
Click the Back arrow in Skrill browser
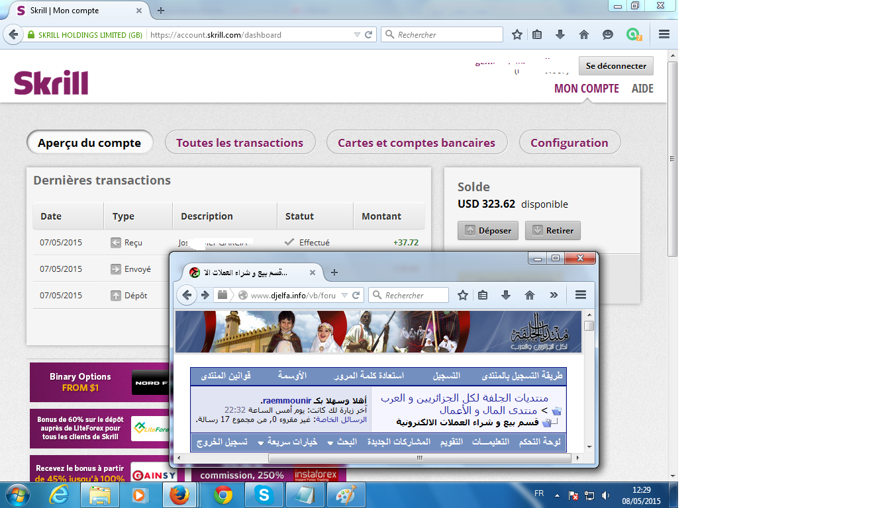[13, 34]
